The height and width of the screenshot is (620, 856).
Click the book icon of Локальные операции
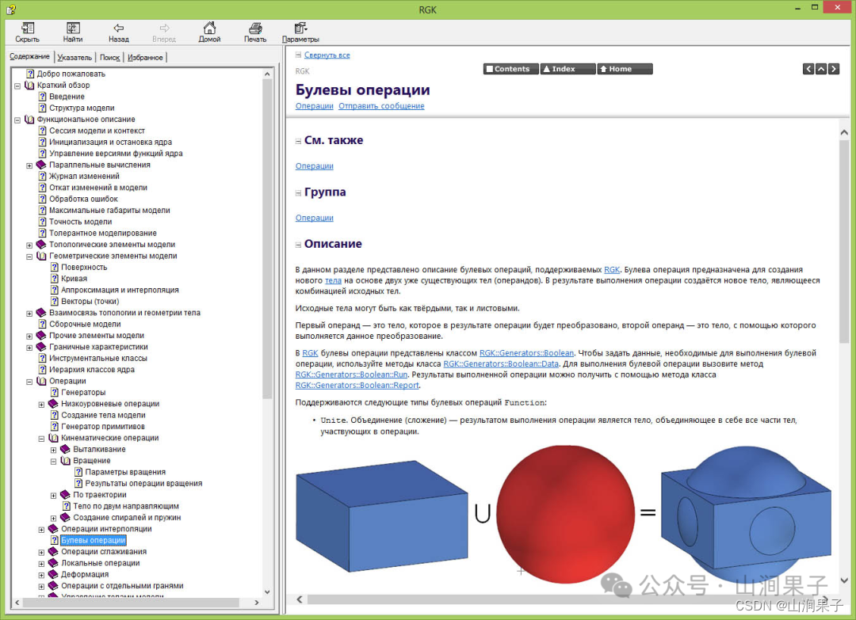click(x=54, y=563)
